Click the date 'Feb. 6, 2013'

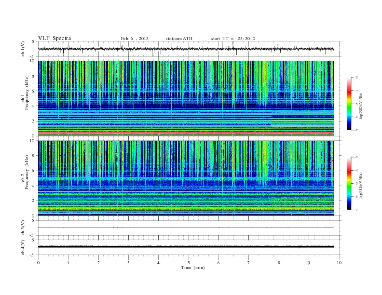point(135,39)
